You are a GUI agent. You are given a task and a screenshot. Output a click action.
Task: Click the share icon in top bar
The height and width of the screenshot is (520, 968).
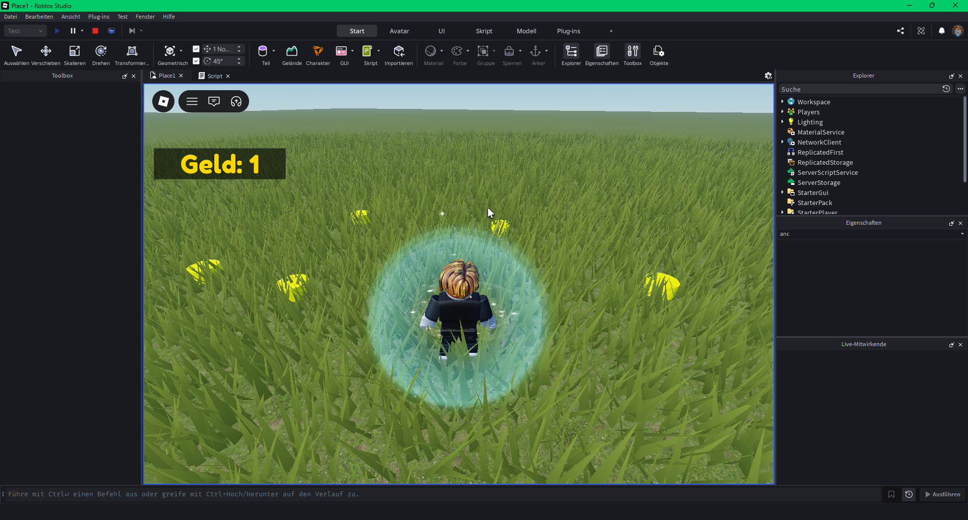900,31
